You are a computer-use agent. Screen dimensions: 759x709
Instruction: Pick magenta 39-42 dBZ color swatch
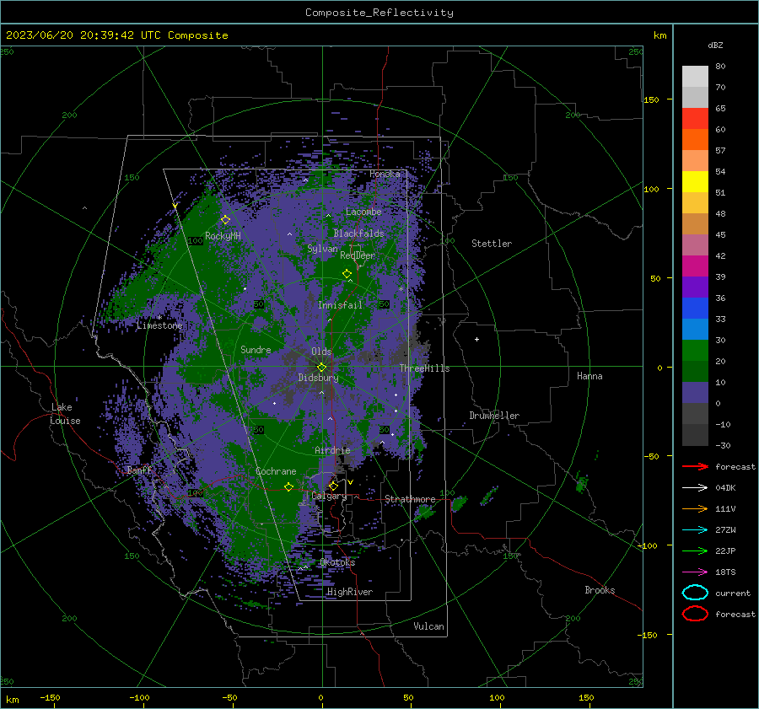click(695, 266)
